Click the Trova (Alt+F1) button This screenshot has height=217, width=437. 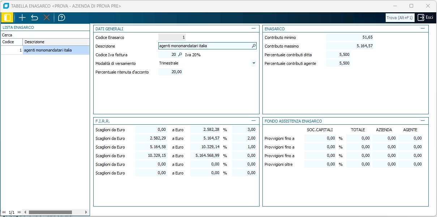pyautogui.click(x=399, y=18)
